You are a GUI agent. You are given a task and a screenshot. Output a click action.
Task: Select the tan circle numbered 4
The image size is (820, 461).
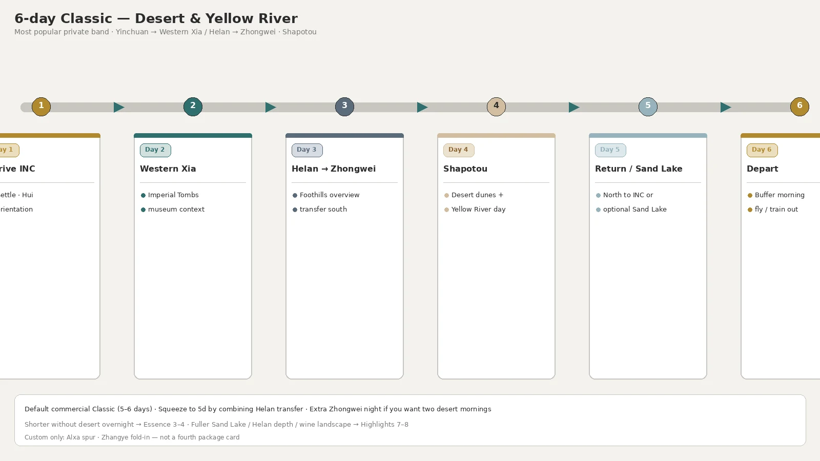(x=496, y=107)
